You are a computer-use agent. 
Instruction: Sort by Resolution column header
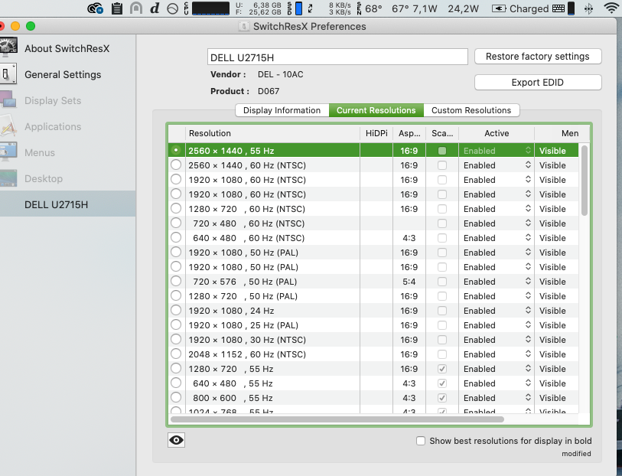272,133
